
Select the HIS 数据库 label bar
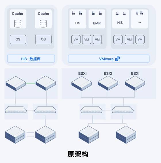click(31, 59)
